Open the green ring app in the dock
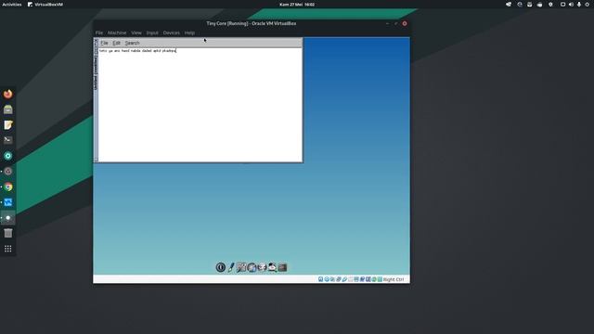 (8, 156)
